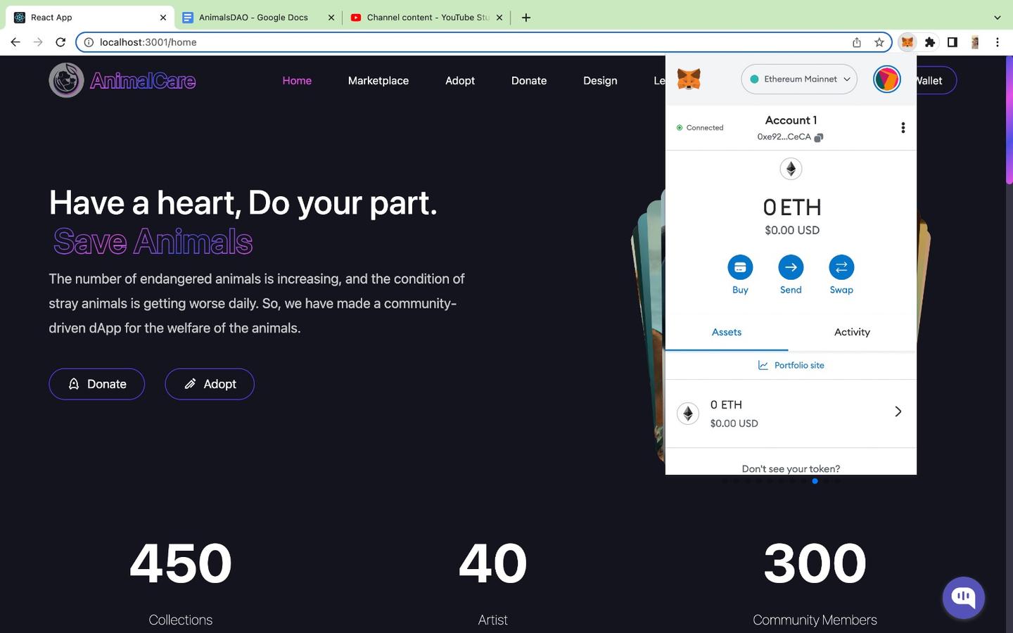Open the Design nav item
This screenshot has width=1013, height=633.
coord(600,80)
